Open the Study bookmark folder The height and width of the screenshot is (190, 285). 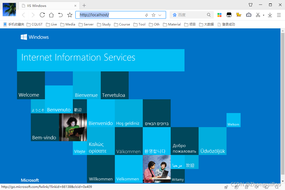pyautogui.click(x=104, y=24)
